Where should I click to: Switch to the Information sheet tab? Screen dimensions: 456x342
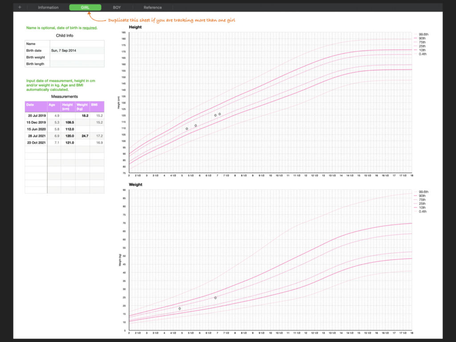click(x=48, y=8)
